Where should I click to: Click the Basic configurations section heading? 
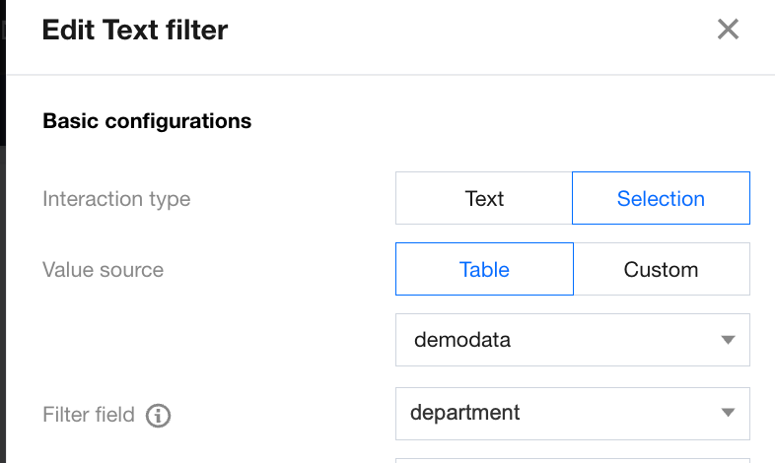[147, 121]
